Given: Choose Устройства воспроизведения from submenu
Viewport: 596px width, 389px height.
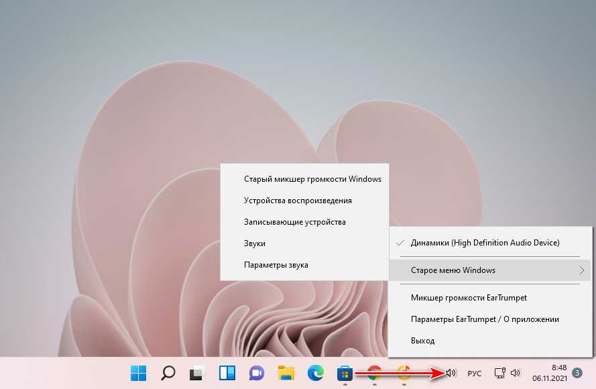Looking at the screenshot, I should tap(298, 201).
